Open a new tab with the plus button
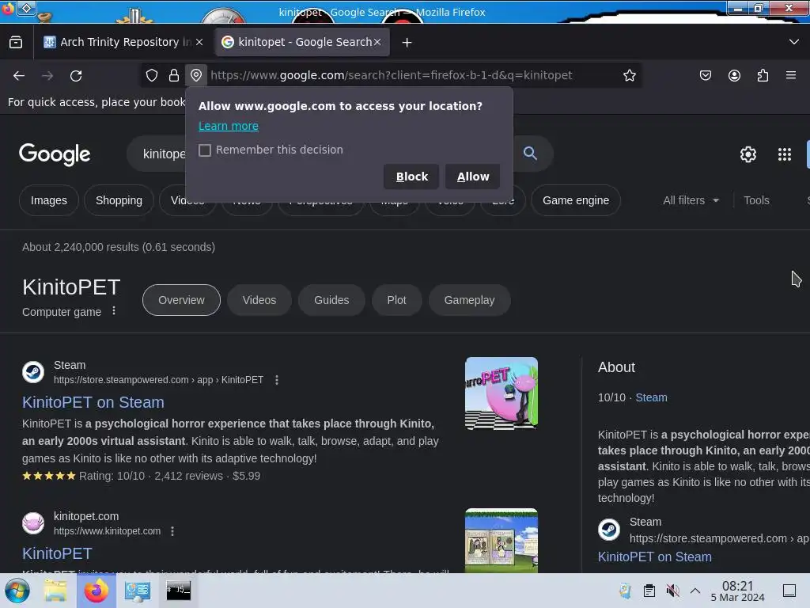This screenshot has width=810, height=608. (x=407, y=43)
